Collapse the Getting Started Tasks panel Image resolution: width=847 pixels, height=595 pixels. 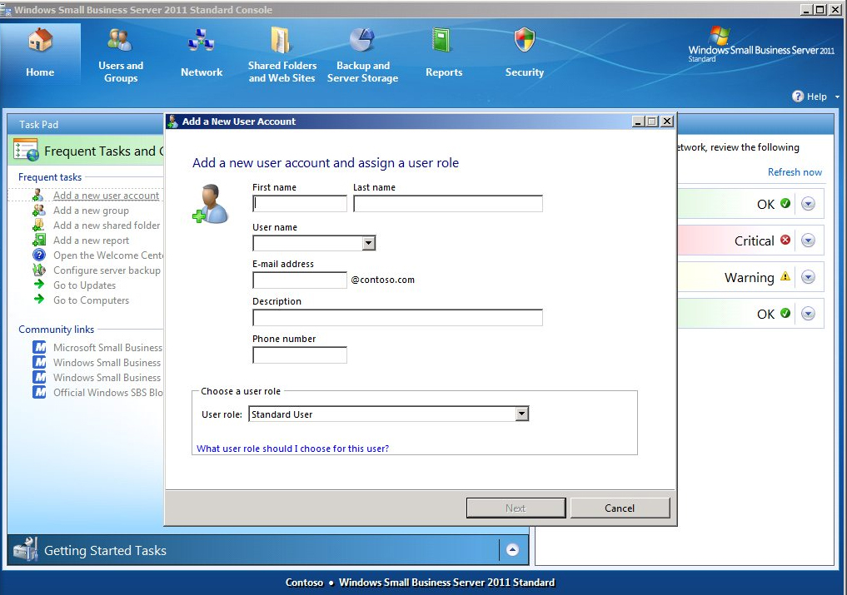pyautogui.click(x=512, y=550)
